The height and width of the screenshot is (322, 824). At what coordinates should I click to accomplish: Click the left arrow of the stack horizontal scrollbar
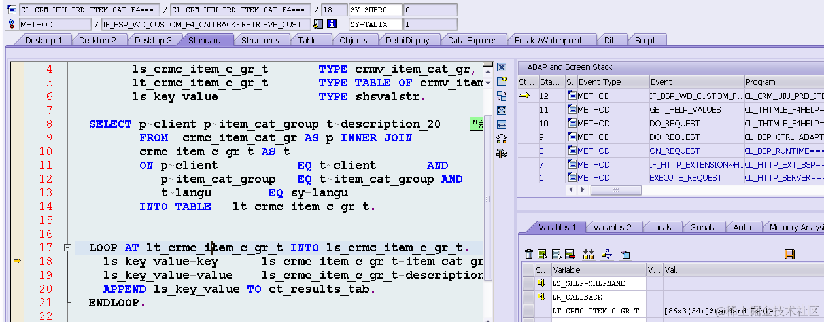coord(572,190)
